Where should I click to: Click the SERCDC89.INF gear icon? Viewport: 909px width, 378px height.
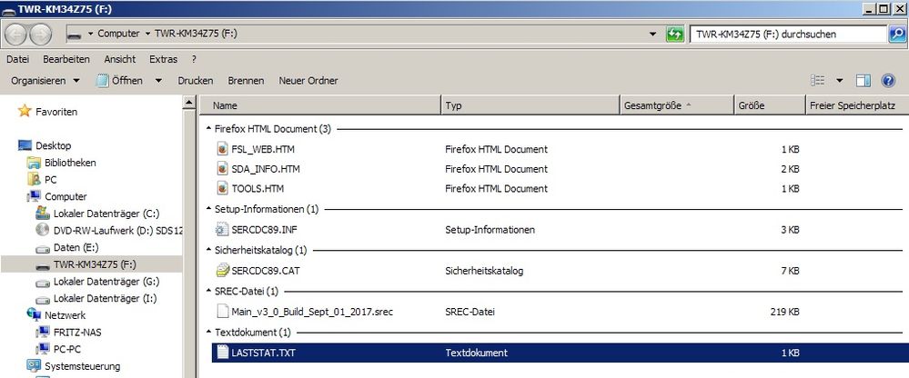click(x=222, y=230)
